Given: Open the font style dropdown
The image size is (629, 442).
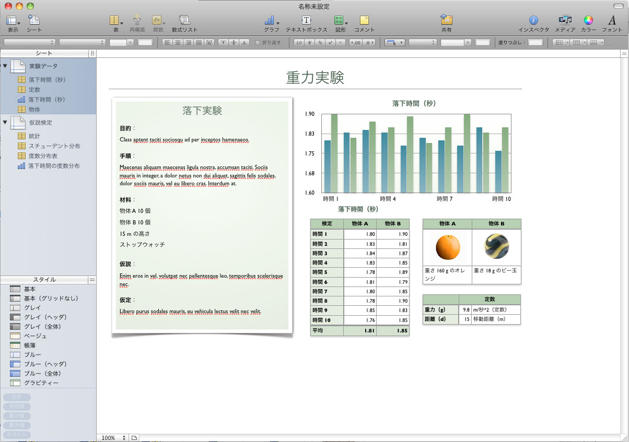Looking at the screenshot, I should click(83, 42).
